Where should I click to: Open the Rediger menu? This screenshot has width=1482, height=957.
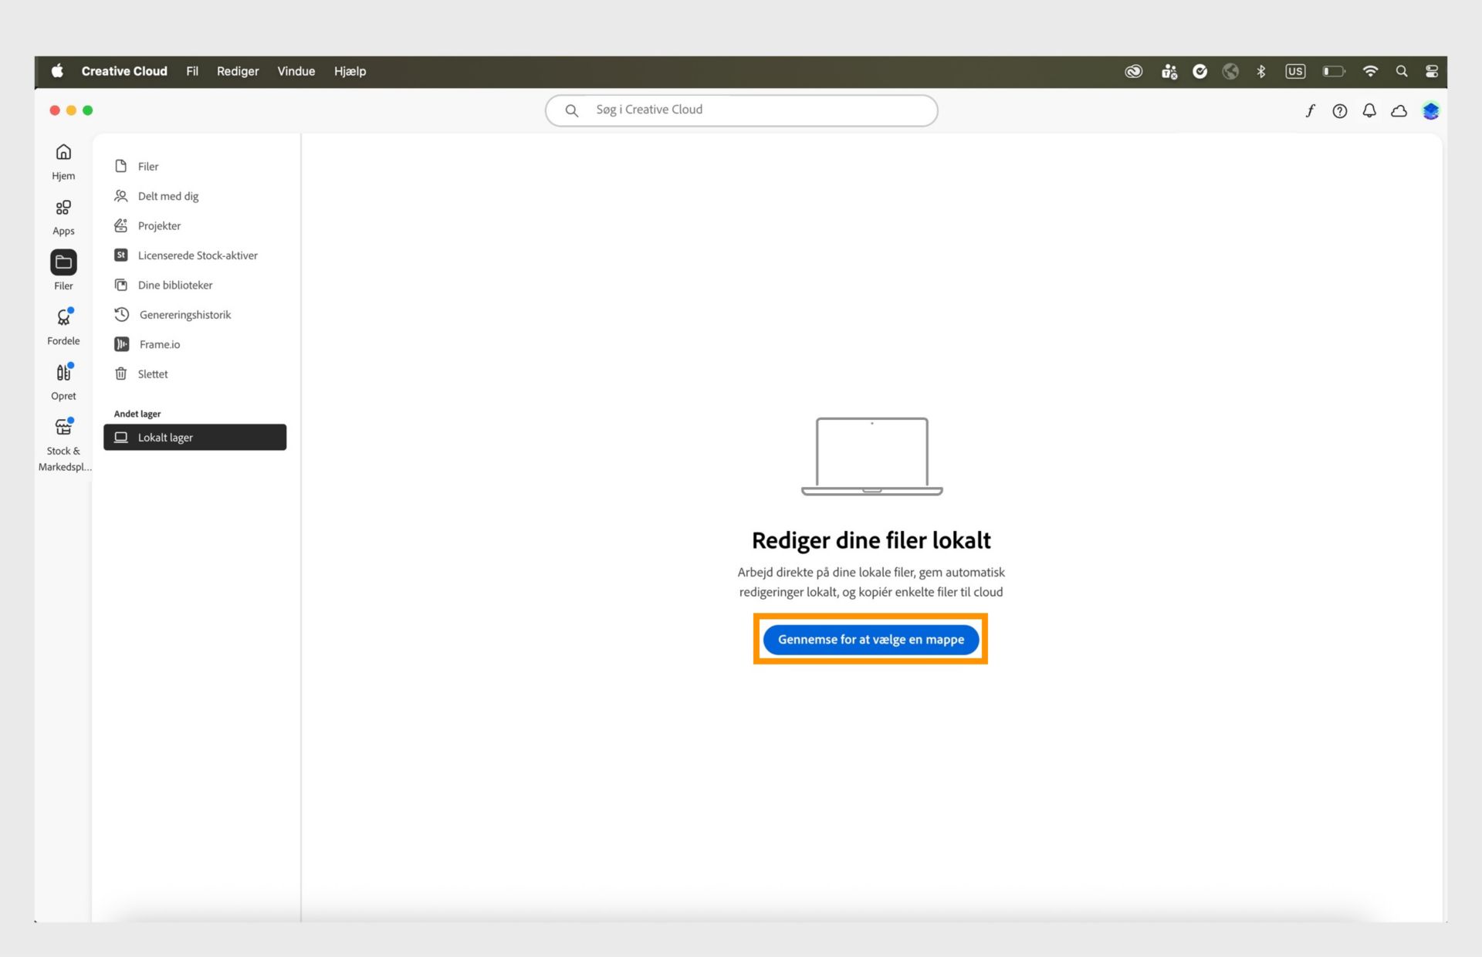238,71
